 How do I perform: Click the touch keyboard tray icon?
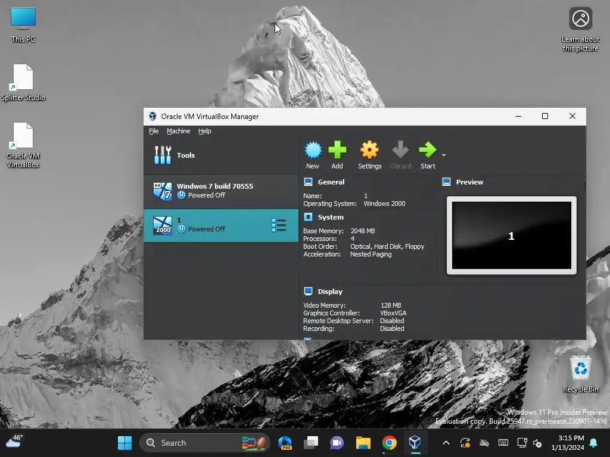pos(503,443)
